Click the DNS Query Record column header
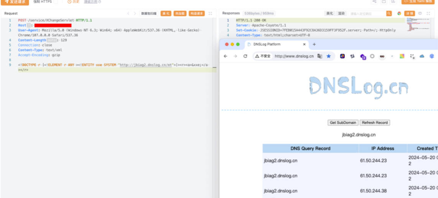This screenshot has height=198, width=438. coord(310,148)
